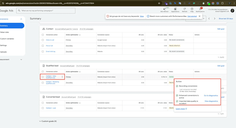Sort Converted lead table by Action optimisation
This screenshot has width=236, height=128.
(x=73, y=103)
